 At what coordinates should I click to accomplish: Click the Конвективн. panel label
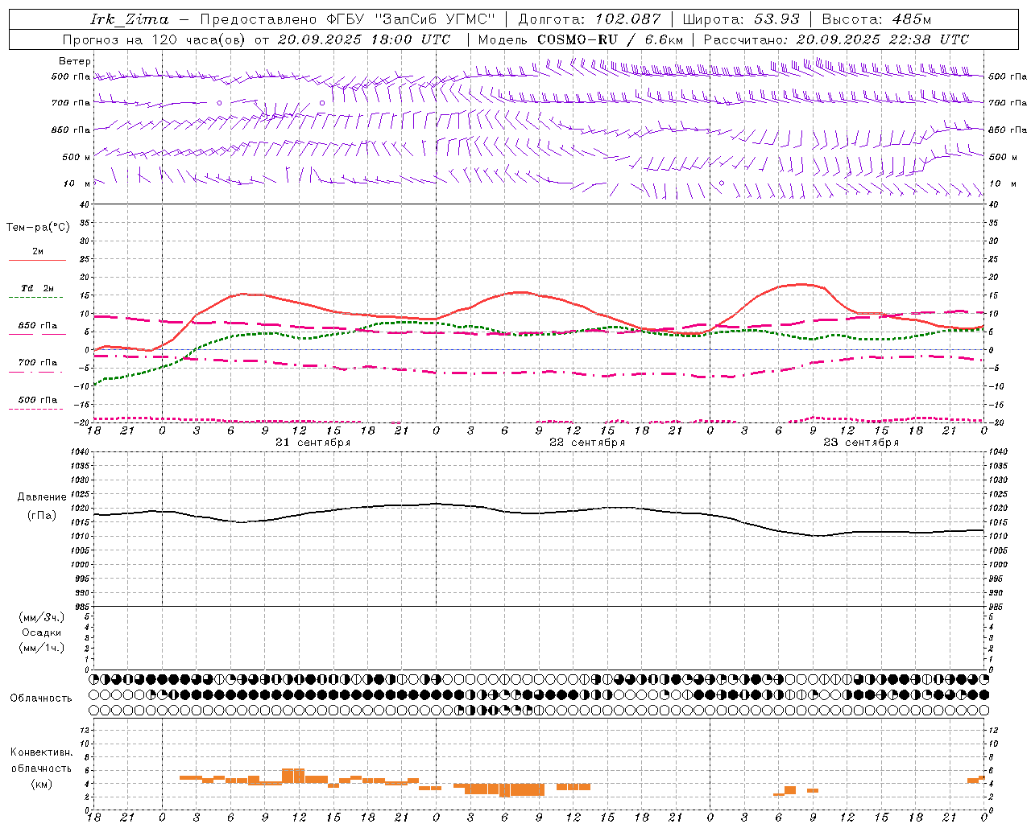(42, 752)
